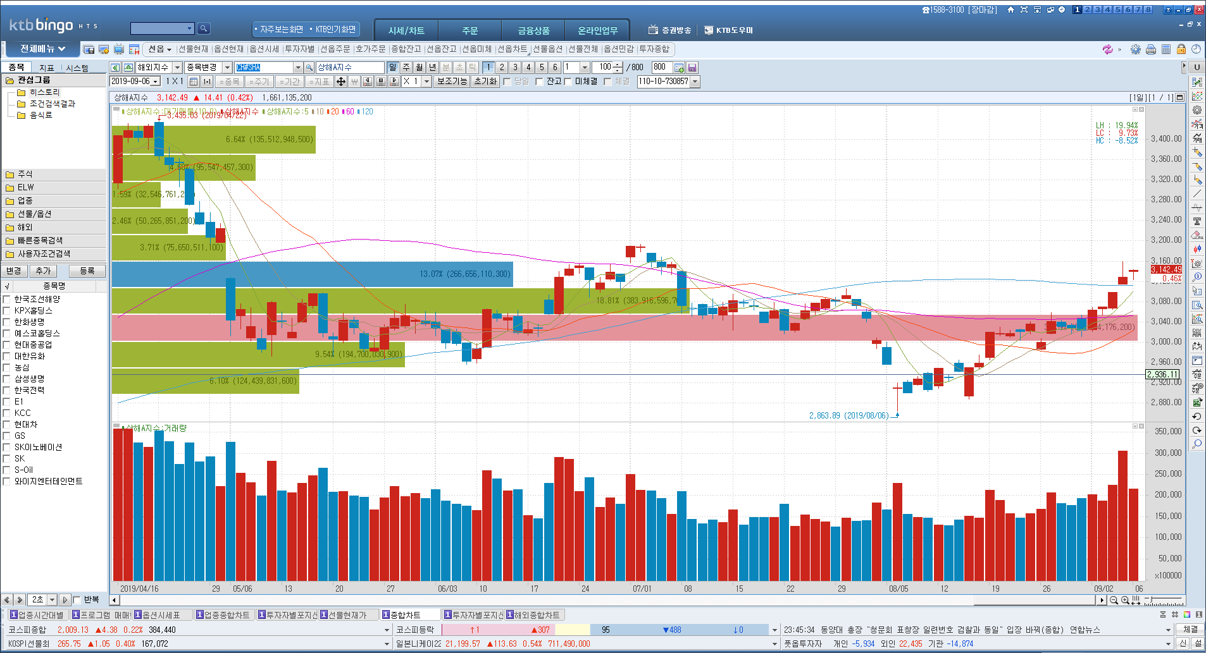The height and width of the screenshot is (653, 1206).
Task: Click the Won currency icon in chart toolbar
Action: pyautogui.click(x=354, y=82)
